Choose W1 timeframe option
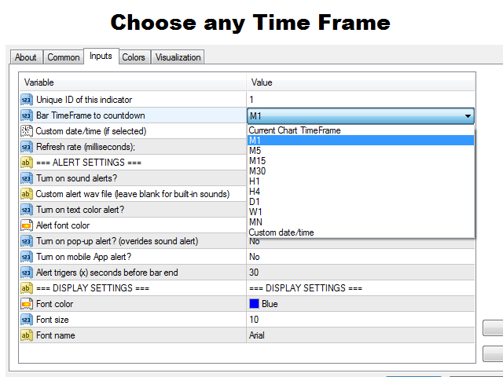The image size is (503, 377). pos(361,212)
